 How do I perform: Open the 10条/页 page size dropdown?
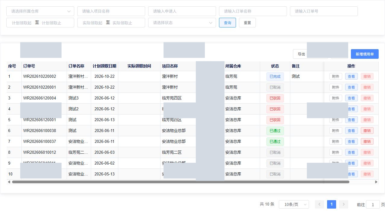coord(294,205)
